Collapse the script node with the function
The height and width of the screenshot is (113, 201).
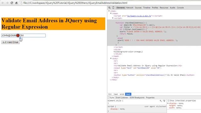[x=113, y=18]
